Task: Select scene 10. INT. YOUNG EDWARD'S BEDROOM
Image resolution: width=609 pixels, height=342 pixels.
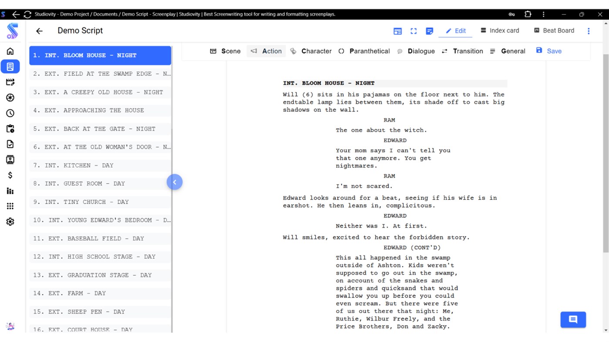Action: (100, 220)
